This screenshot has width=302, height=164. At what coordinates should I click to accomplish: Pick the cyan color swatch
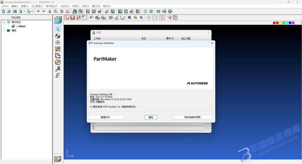287,23
